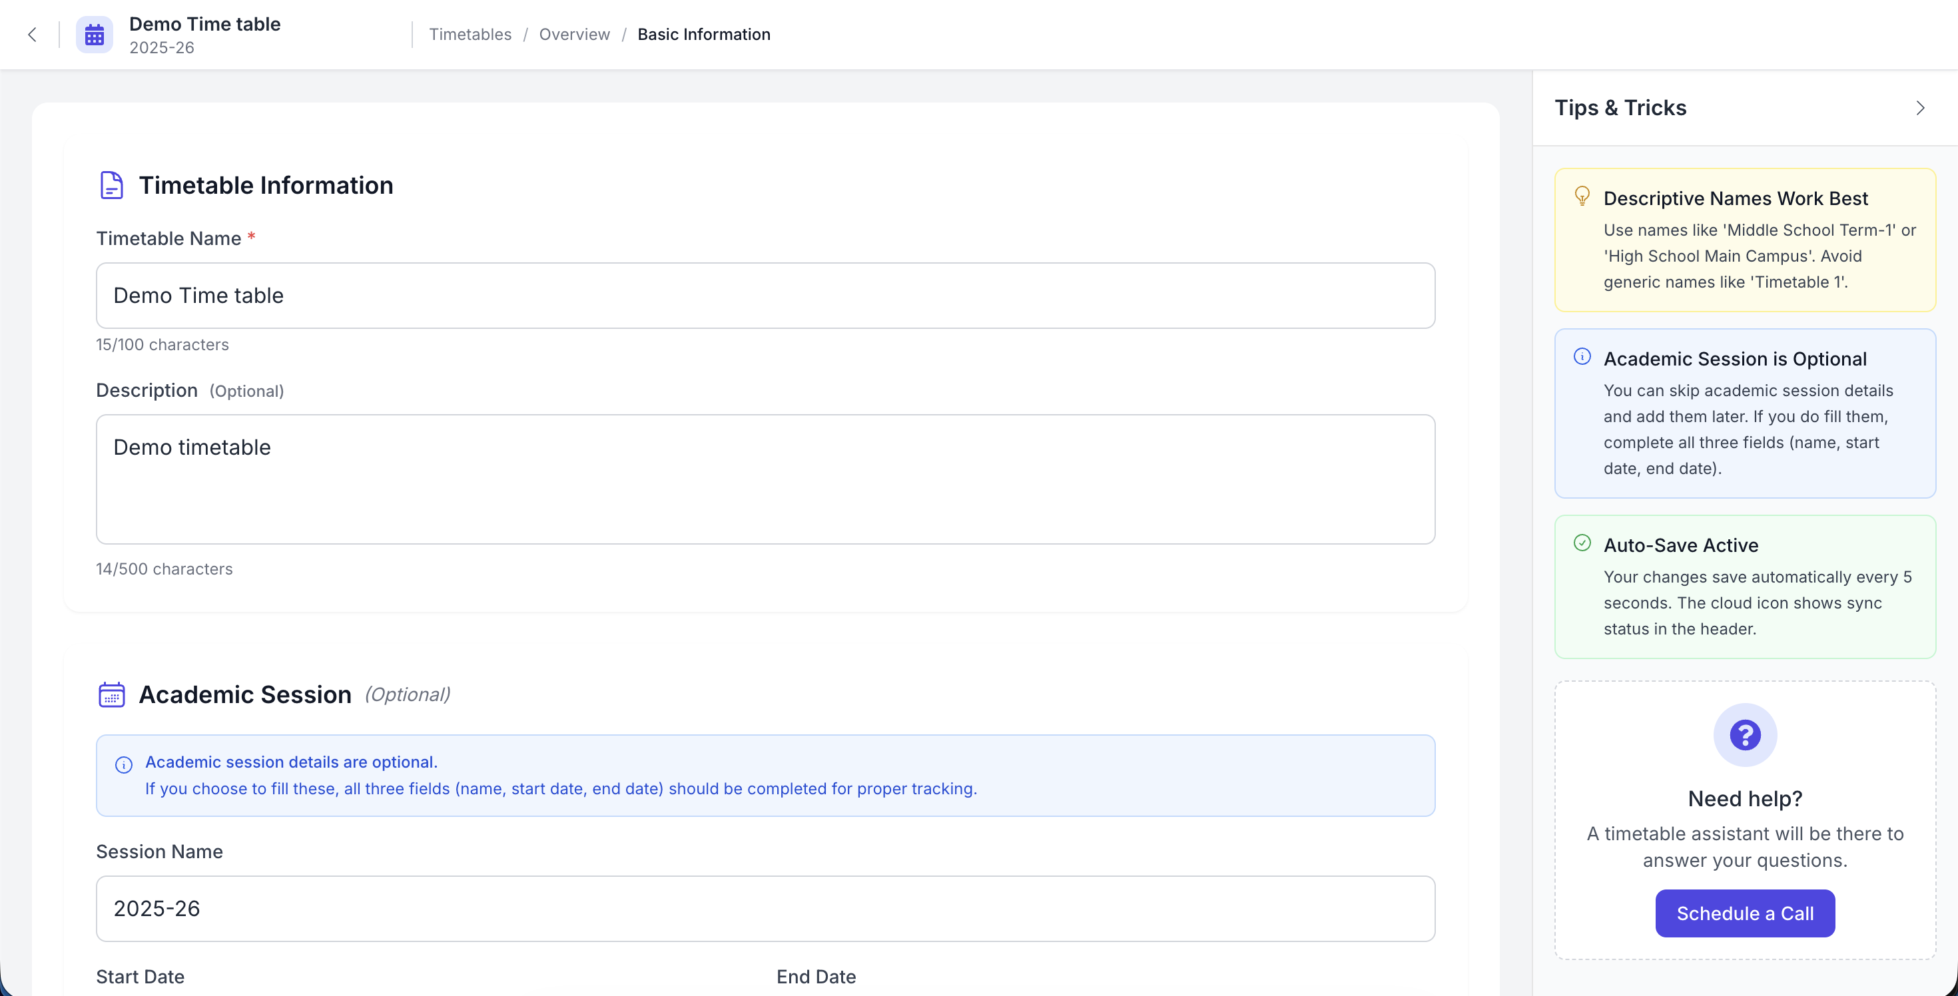Focus the Description text area
This screenshot has height=996, width=1958.
click(765, 479)
